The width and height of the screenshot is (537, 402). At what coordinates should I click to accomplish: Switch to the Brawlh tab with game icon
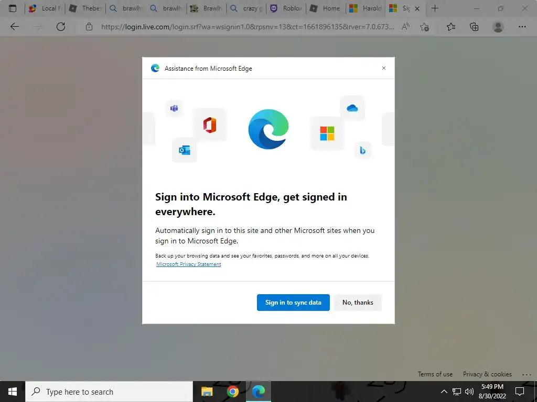click(x=207, y=8)
